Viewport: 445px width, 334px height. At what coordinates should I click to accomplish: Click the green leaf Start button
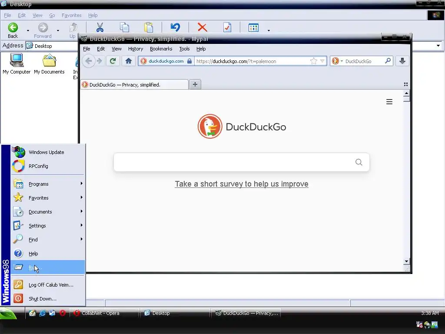9,314
